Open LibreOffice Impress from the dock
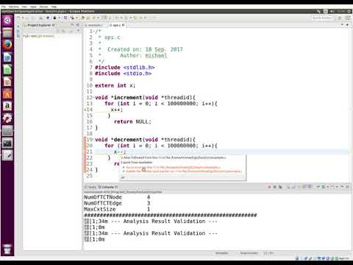353x265 pixels. point(7,82)
